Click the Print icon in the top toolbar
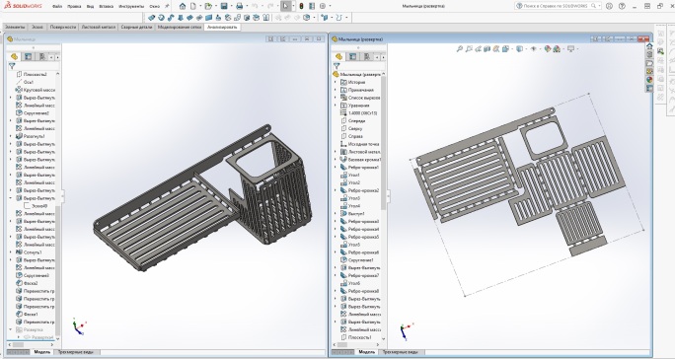Image resolution: width=675 pixels, height=359 pixels. pos(240,6)
